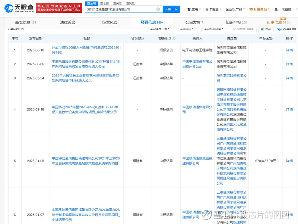Screen dimensions: 298x224
Task: Switch to the 查关系 search tab
Action: (117, 3)
